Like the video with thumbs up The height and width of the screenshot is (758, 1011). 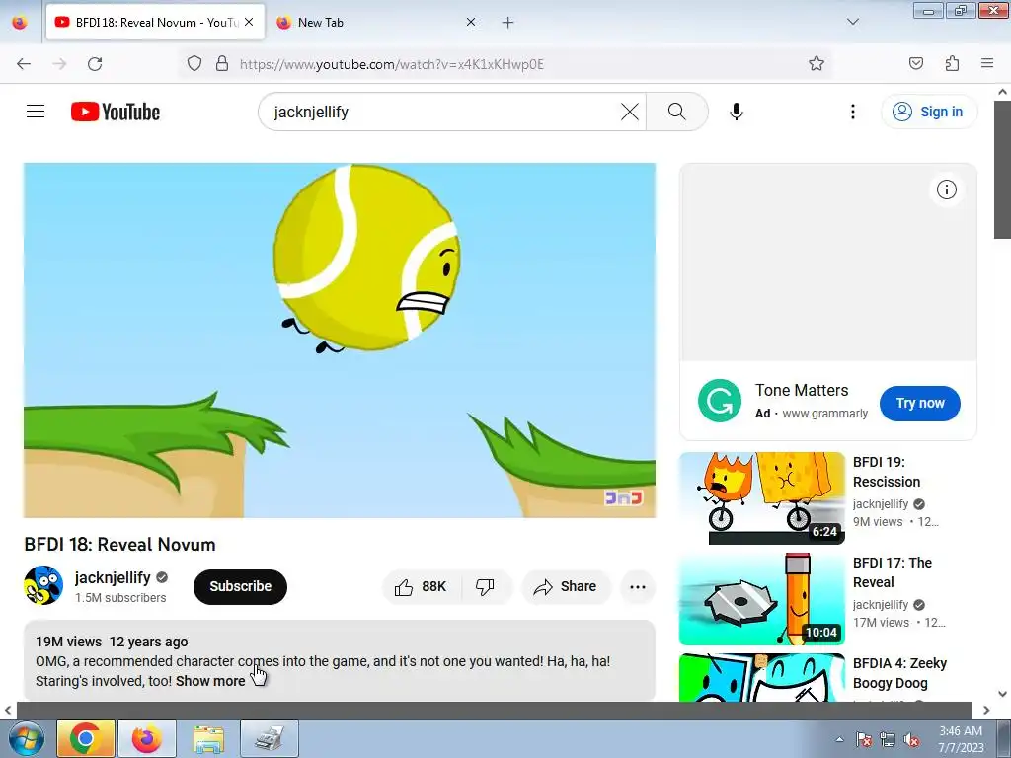(421, 586)
